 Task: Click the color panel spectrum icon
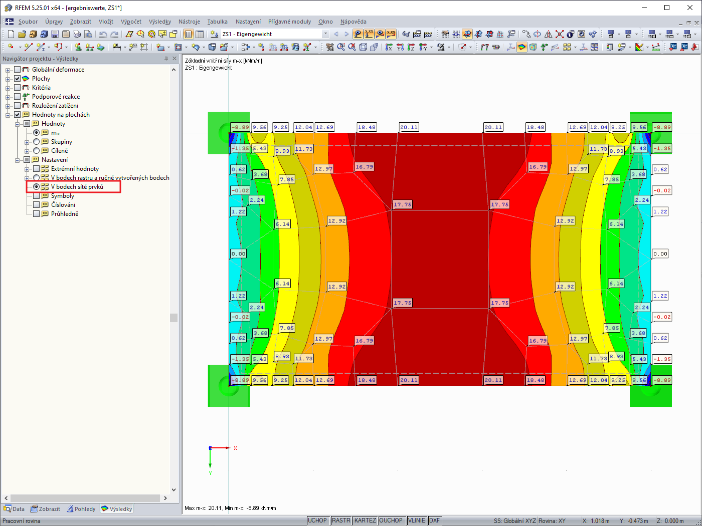pos(639,47)
